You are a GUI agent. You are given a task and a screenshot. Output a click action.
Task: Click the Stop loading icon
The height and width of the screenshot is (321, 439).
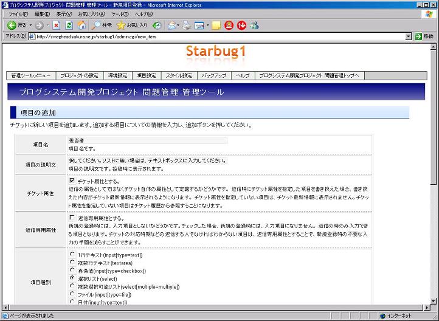click(57, 25)
